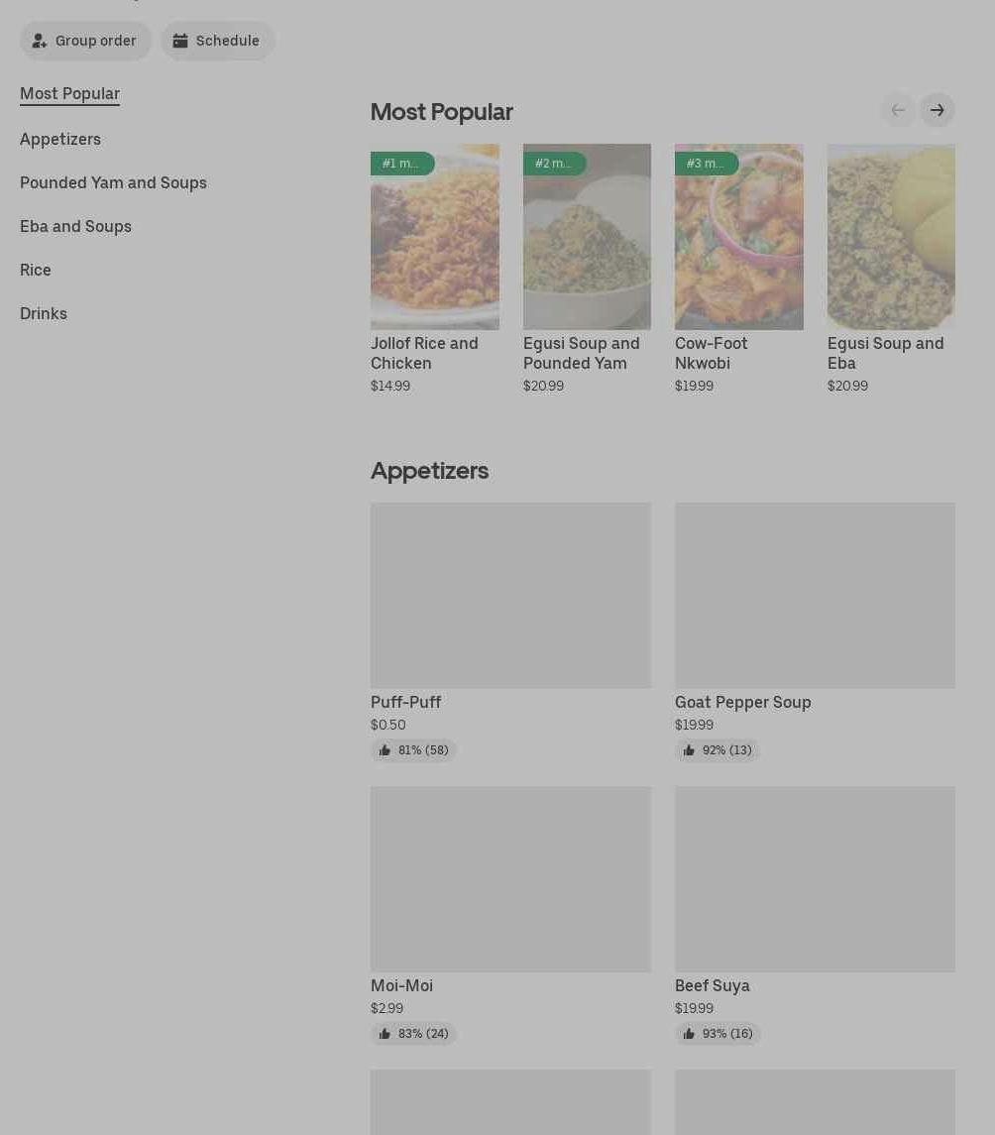Image resolution: width=995 pixels, height=1135 pixels.
Task: Click the 93% rating badge under Beef Suya
Action: (718, 1034)
